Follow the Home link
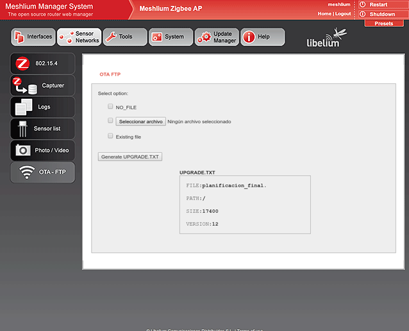 click(x=324, y=13)
